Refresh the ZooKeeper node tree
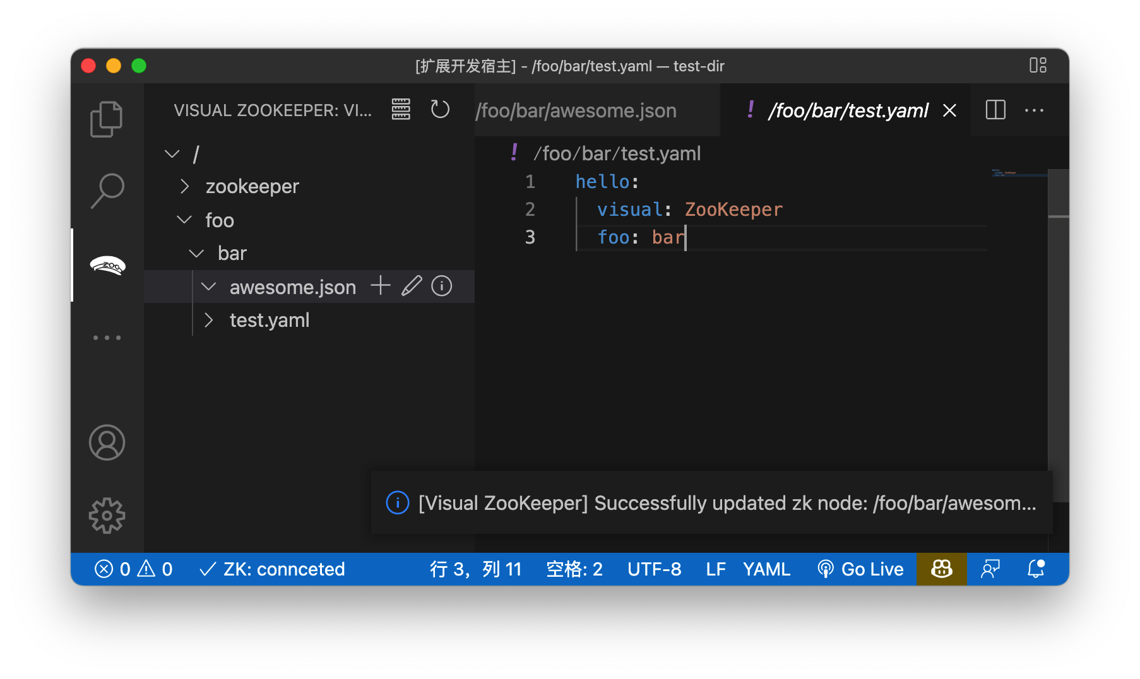Viewport: 1140px width, 679px height. pyautogui.click(x=440, y=109)
